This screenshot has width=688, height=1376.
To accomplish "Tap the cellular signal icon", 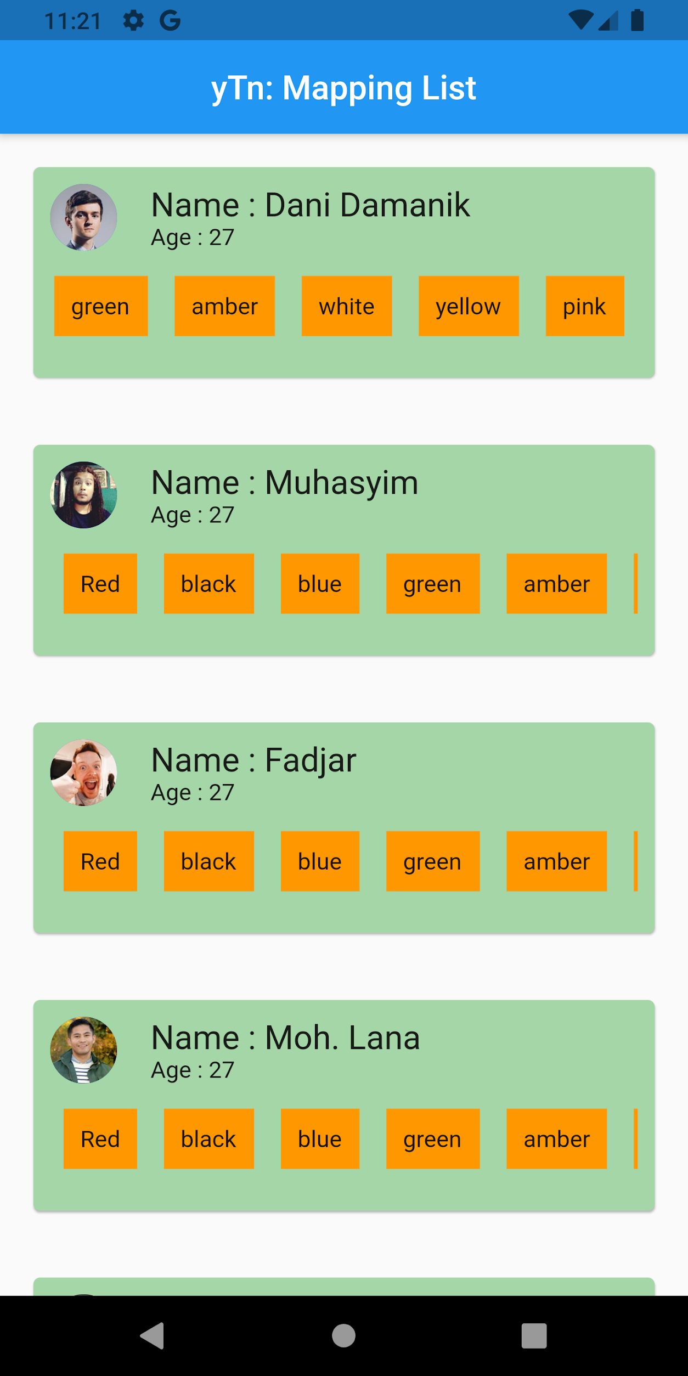I will (607, 20).
